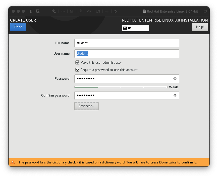The height and width of the screenshot is (177, 218).
Task: Show password in Confirm password field
Action: (175, 95)
